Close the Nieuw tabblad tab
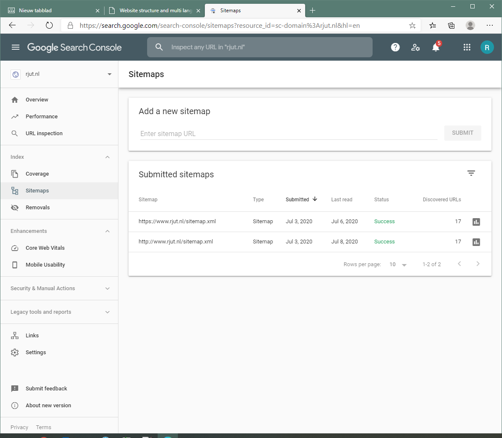The image size is (502, 438). [98, 11]
